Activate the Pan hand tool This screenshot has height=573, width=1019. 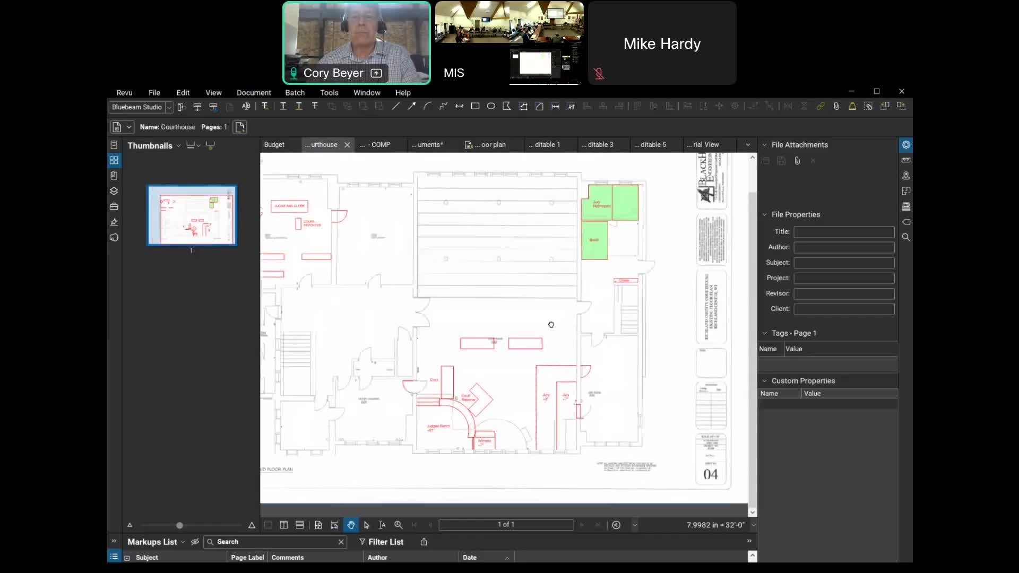pos(351,525)
